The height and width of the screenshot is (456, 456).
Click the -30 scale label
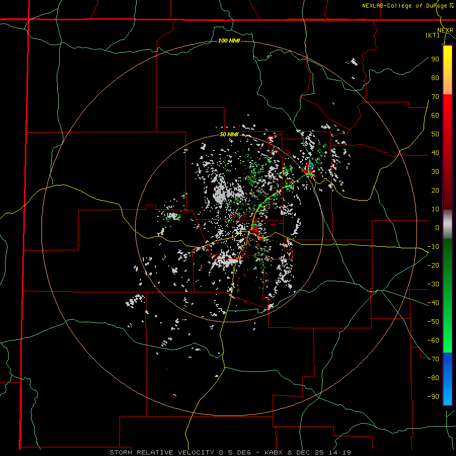[433, 284]
